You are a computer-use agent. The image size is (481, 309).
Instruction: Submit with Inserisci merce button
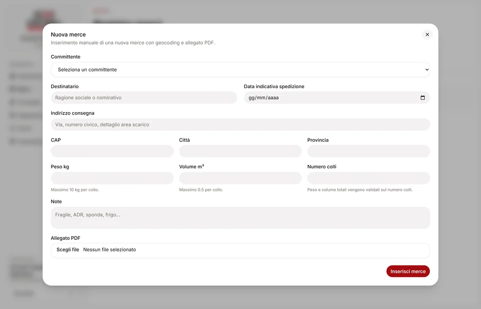(408, 271)
